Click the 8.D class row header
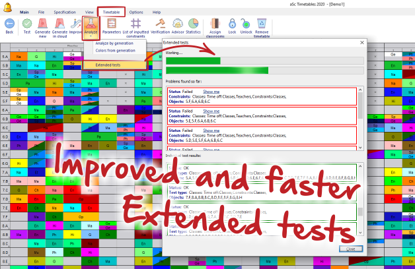 (x=5, y=253)
